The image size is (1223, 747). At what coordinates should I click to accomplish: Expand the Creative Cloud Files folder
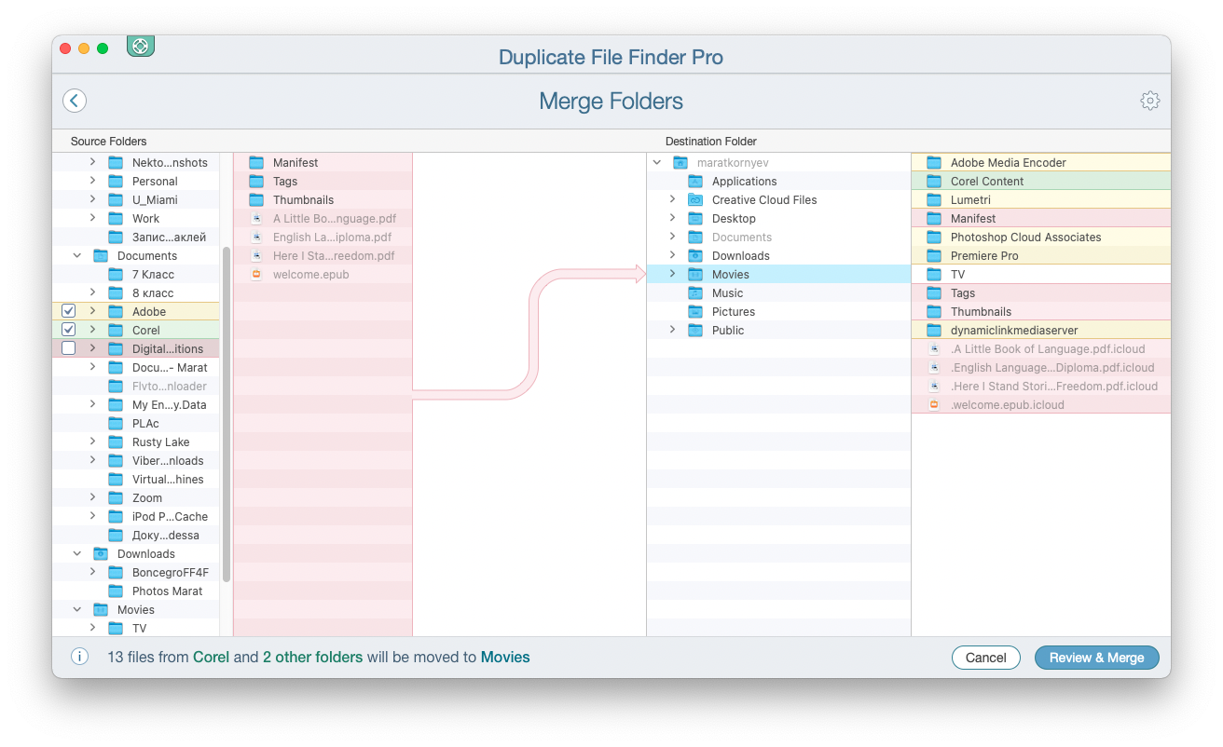672,199
